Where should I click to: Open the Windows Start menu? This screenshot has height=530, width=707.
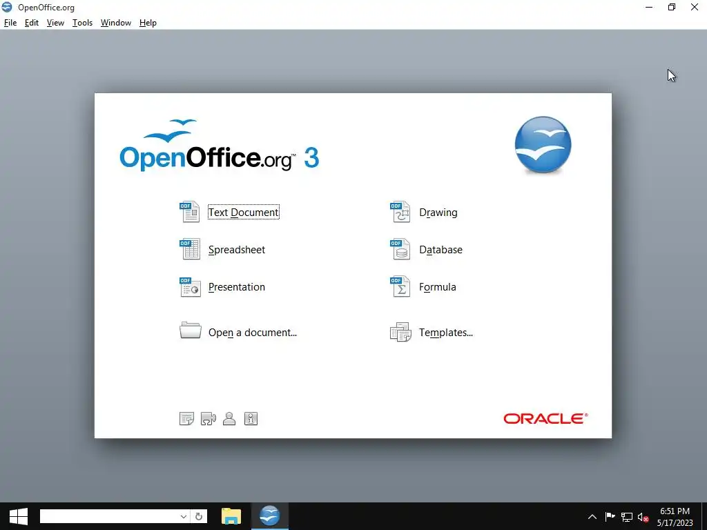[19, 516]
